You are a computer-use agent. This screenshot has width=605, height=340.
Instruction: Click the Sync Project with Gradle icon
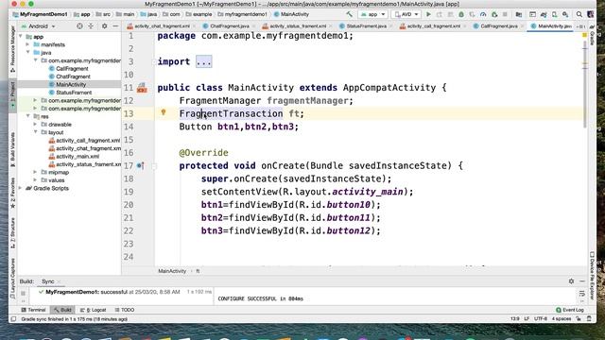coord(544,14)
